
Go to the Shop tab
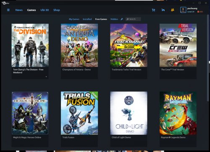[x=57, y=10]
